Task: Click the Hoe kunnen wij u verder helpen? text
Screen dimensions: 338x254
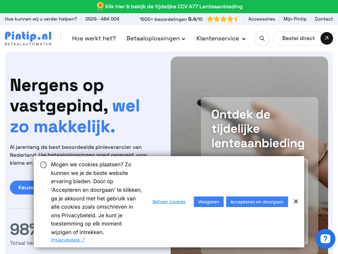Action: click(41, 19)
